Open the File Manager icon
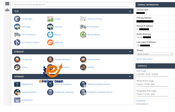The image size is (175, 112). pos(17,19)
